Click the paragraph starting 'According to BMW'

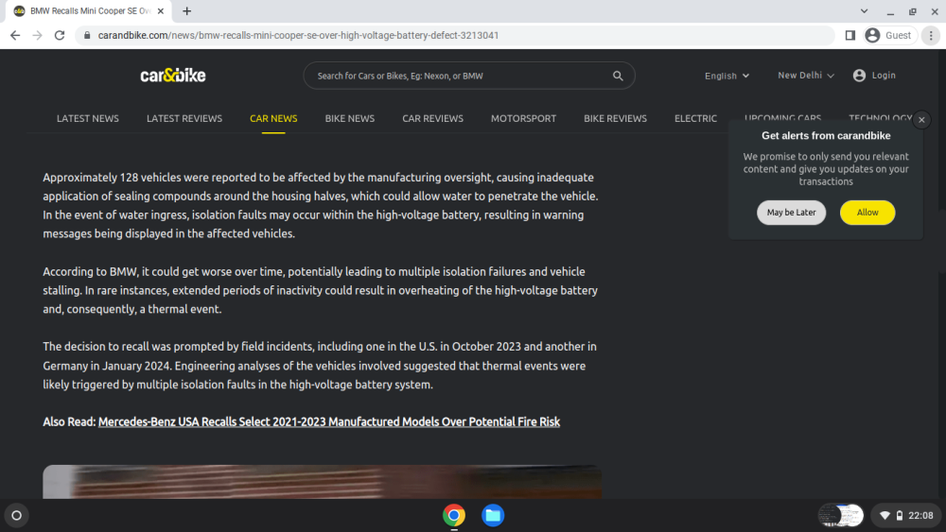pyautogui.click(x=321, y=290)
